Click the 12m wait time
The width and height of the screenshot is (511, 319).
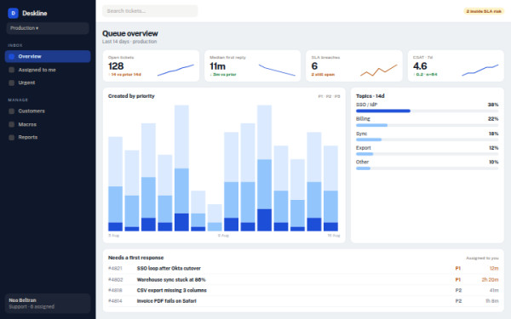tap(494, 269)
